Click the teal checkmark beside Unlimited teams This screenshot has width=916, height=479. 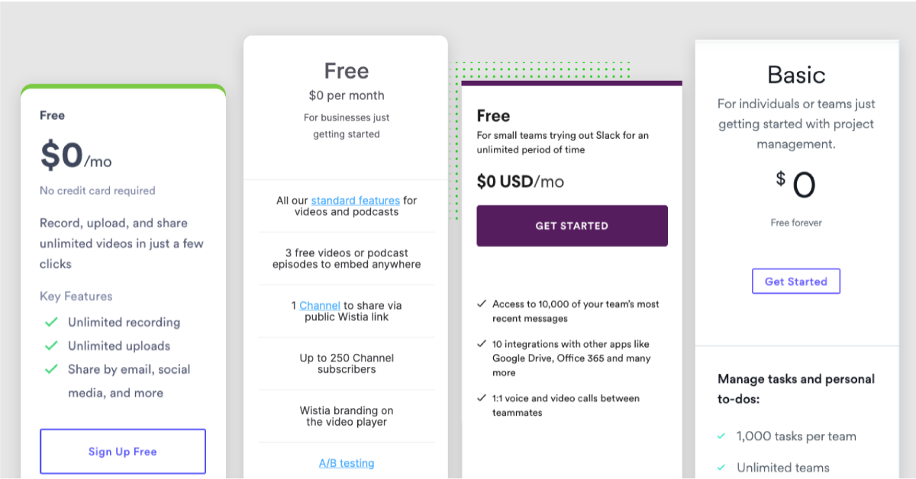pos(722,468)
